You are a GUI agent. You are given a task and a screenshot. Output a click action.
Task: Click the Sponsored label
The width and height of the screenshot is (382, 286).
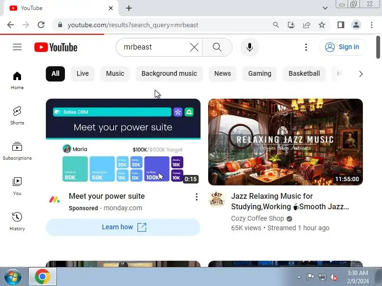point(83,208)
